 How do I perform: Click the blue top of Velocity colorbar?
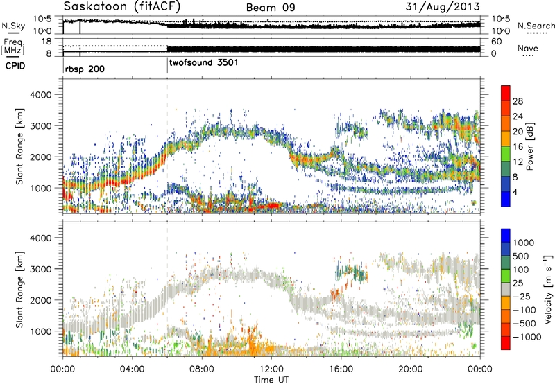click(506, 236)
